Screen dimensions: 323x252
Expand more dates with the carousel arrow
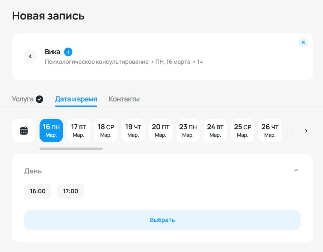pos(306,131)
